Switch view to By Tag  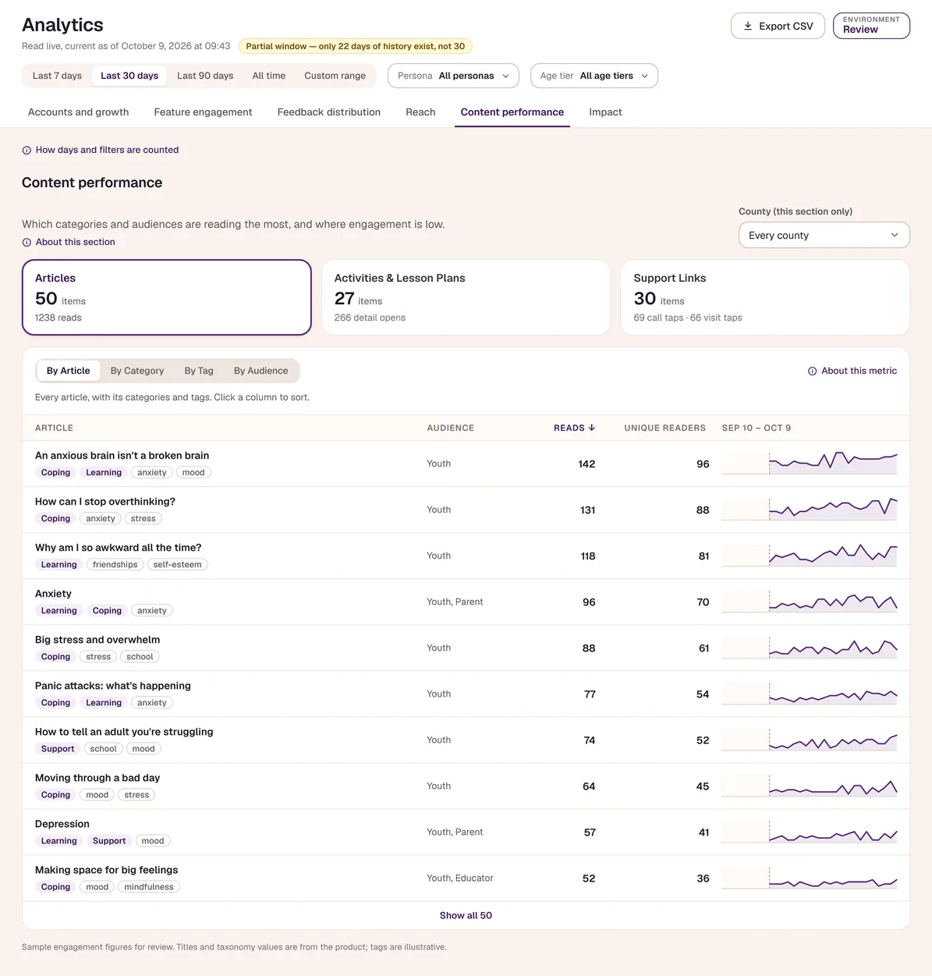pyautogui.click(x=199, y=371)
